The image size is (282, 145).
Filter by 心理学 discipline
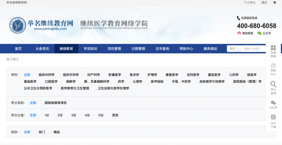tap(137, 82)
